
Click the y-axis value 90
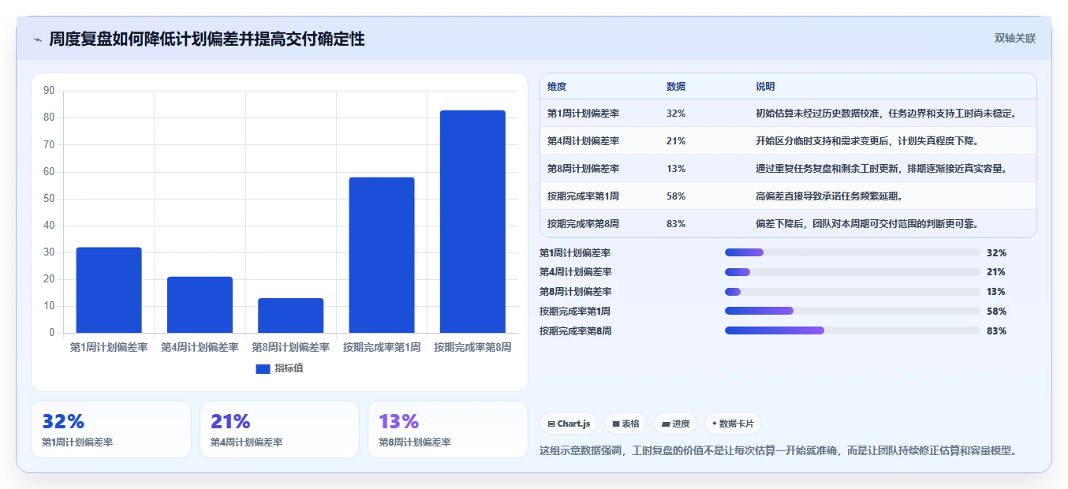[x=49, y=91]
